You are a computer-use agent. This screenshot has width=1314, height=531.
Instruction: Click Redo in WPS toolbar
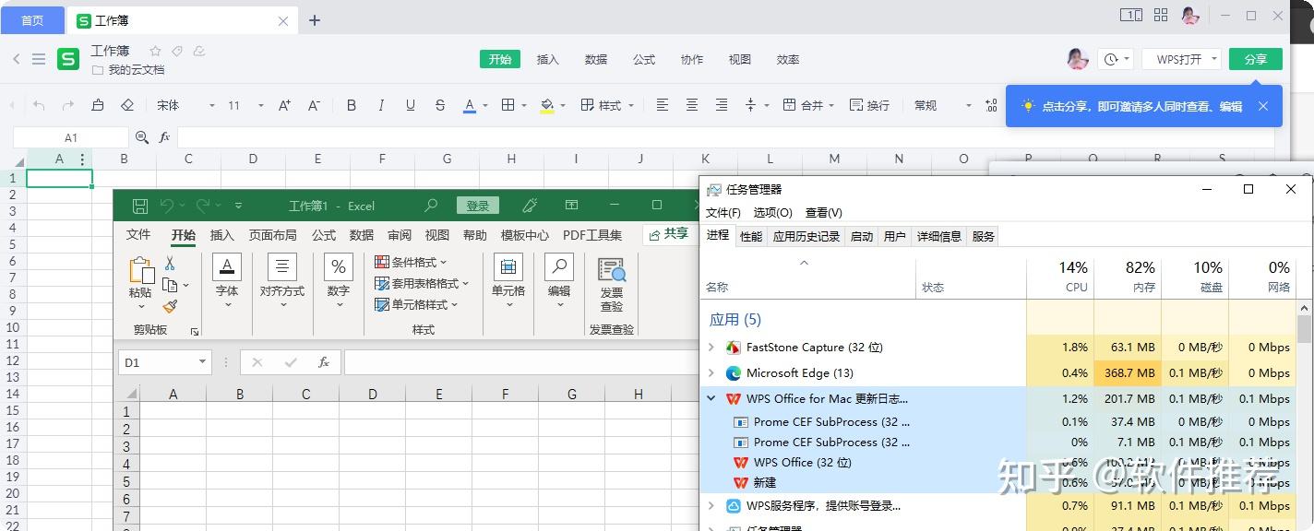(x=67, y=106)
